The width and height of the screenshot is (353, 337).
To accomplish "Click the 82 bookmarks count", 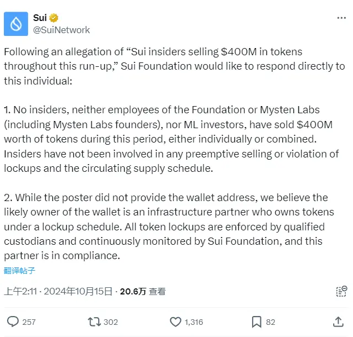I will click(270, 322).
